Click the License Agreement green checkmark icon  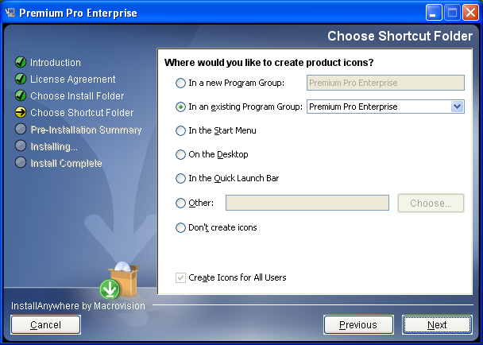(21, 79)
